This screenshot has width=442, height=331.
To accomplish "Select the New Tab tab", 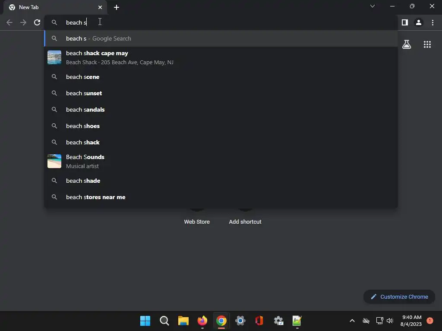I will coord(55,7).
